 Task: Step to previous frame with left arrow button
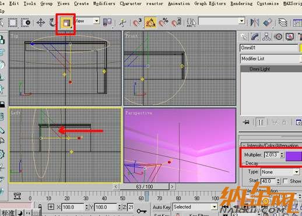click(x=116, y=187)
